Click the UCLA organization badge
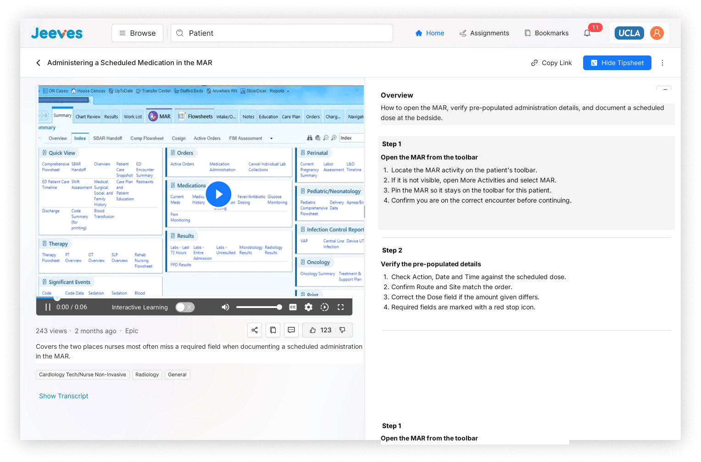 point(629,33)
